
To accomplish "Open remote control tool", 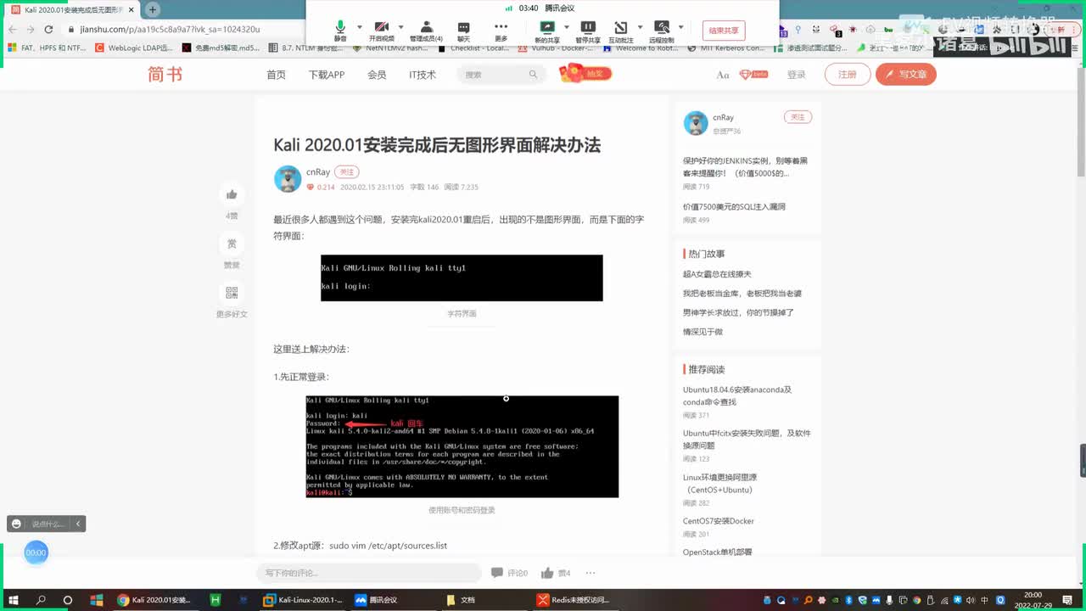I will [662, 31].
